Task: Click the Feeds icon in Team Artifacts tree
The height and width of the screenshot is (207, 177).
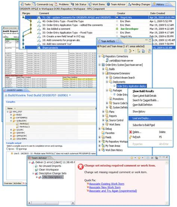Action: coord(103,137)
